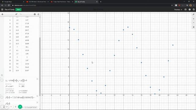The height and width of the screenshot is (110, 196).
Task: Delete the f(x) expression
Action: (x=37, y=96)
